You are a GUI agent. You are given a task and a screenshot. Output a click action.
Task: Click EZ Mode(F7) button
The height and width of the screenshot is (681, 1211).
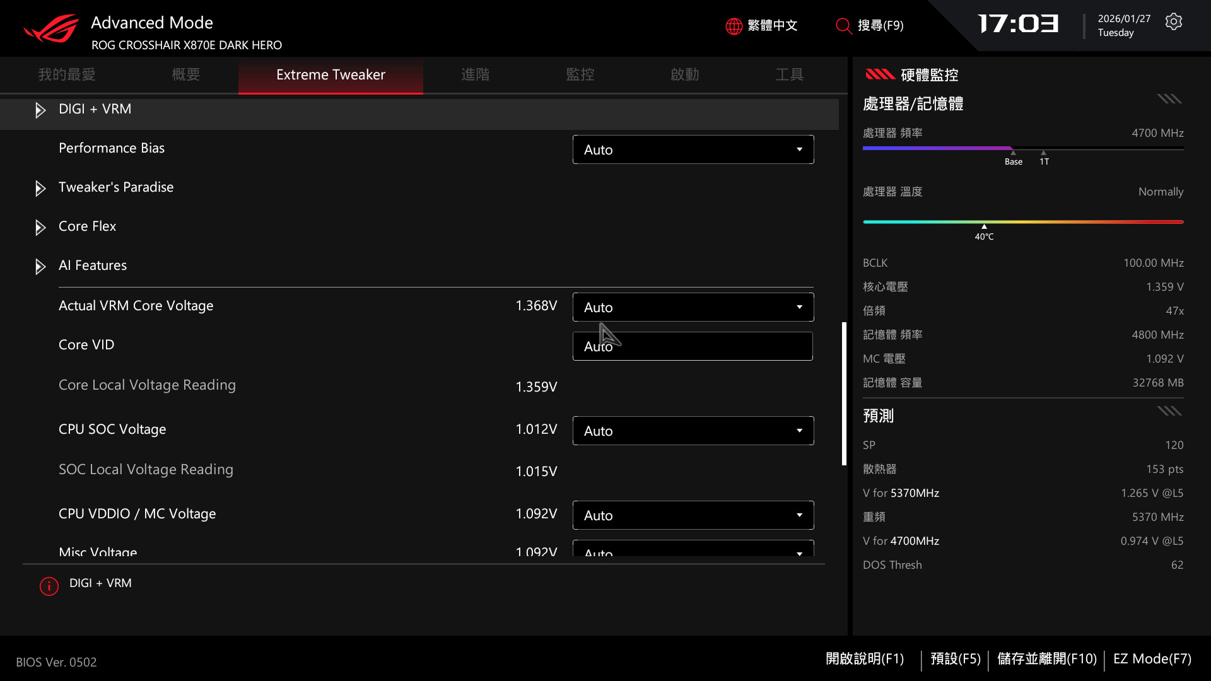coord(1152,659)
